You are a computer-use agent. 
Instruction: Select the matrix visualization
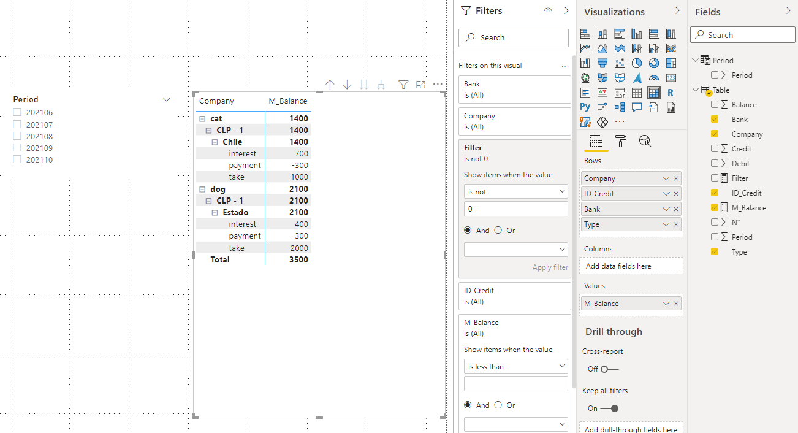[x=654, y=93]
